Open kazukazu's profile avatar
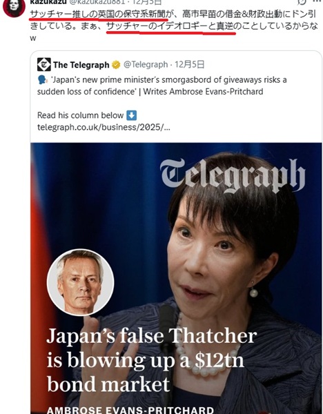 pyautogui.click(x=14, y=8)
